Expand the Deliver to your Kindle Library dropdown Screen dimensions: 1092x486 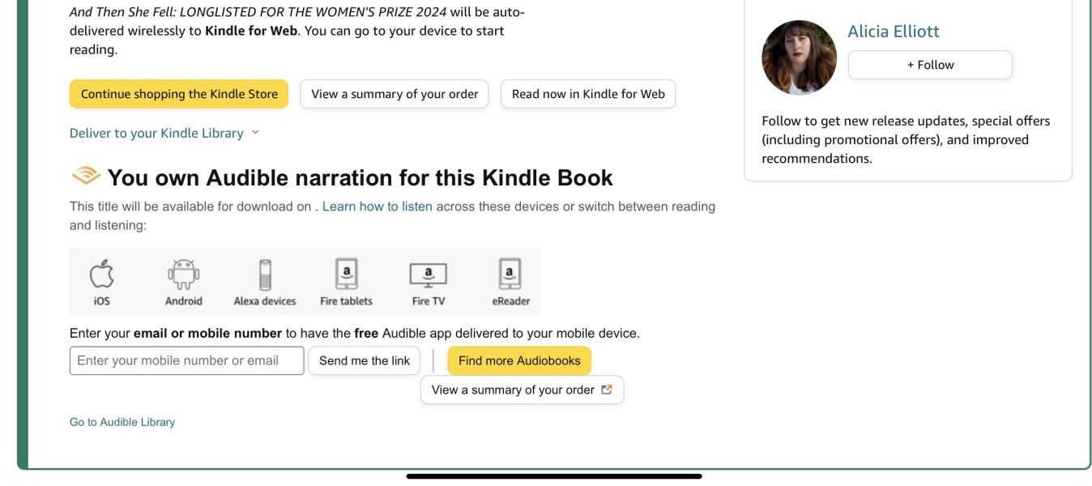(164, 133)
